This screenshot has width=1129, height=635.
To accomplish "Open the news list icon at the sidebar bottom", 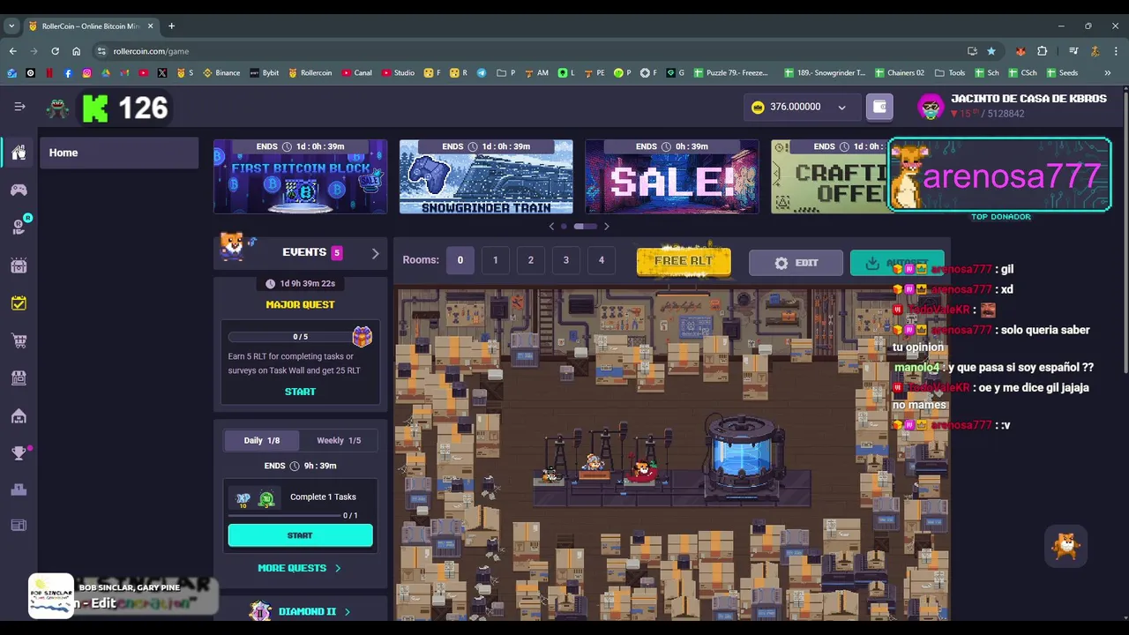I will coord(19,526).
